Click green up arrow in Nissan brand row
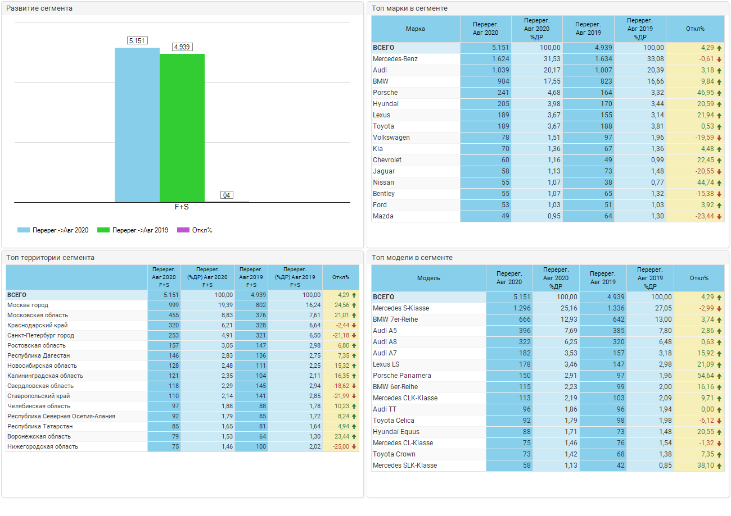The width and height of the screenshot is (731, 516). [719, 182]
